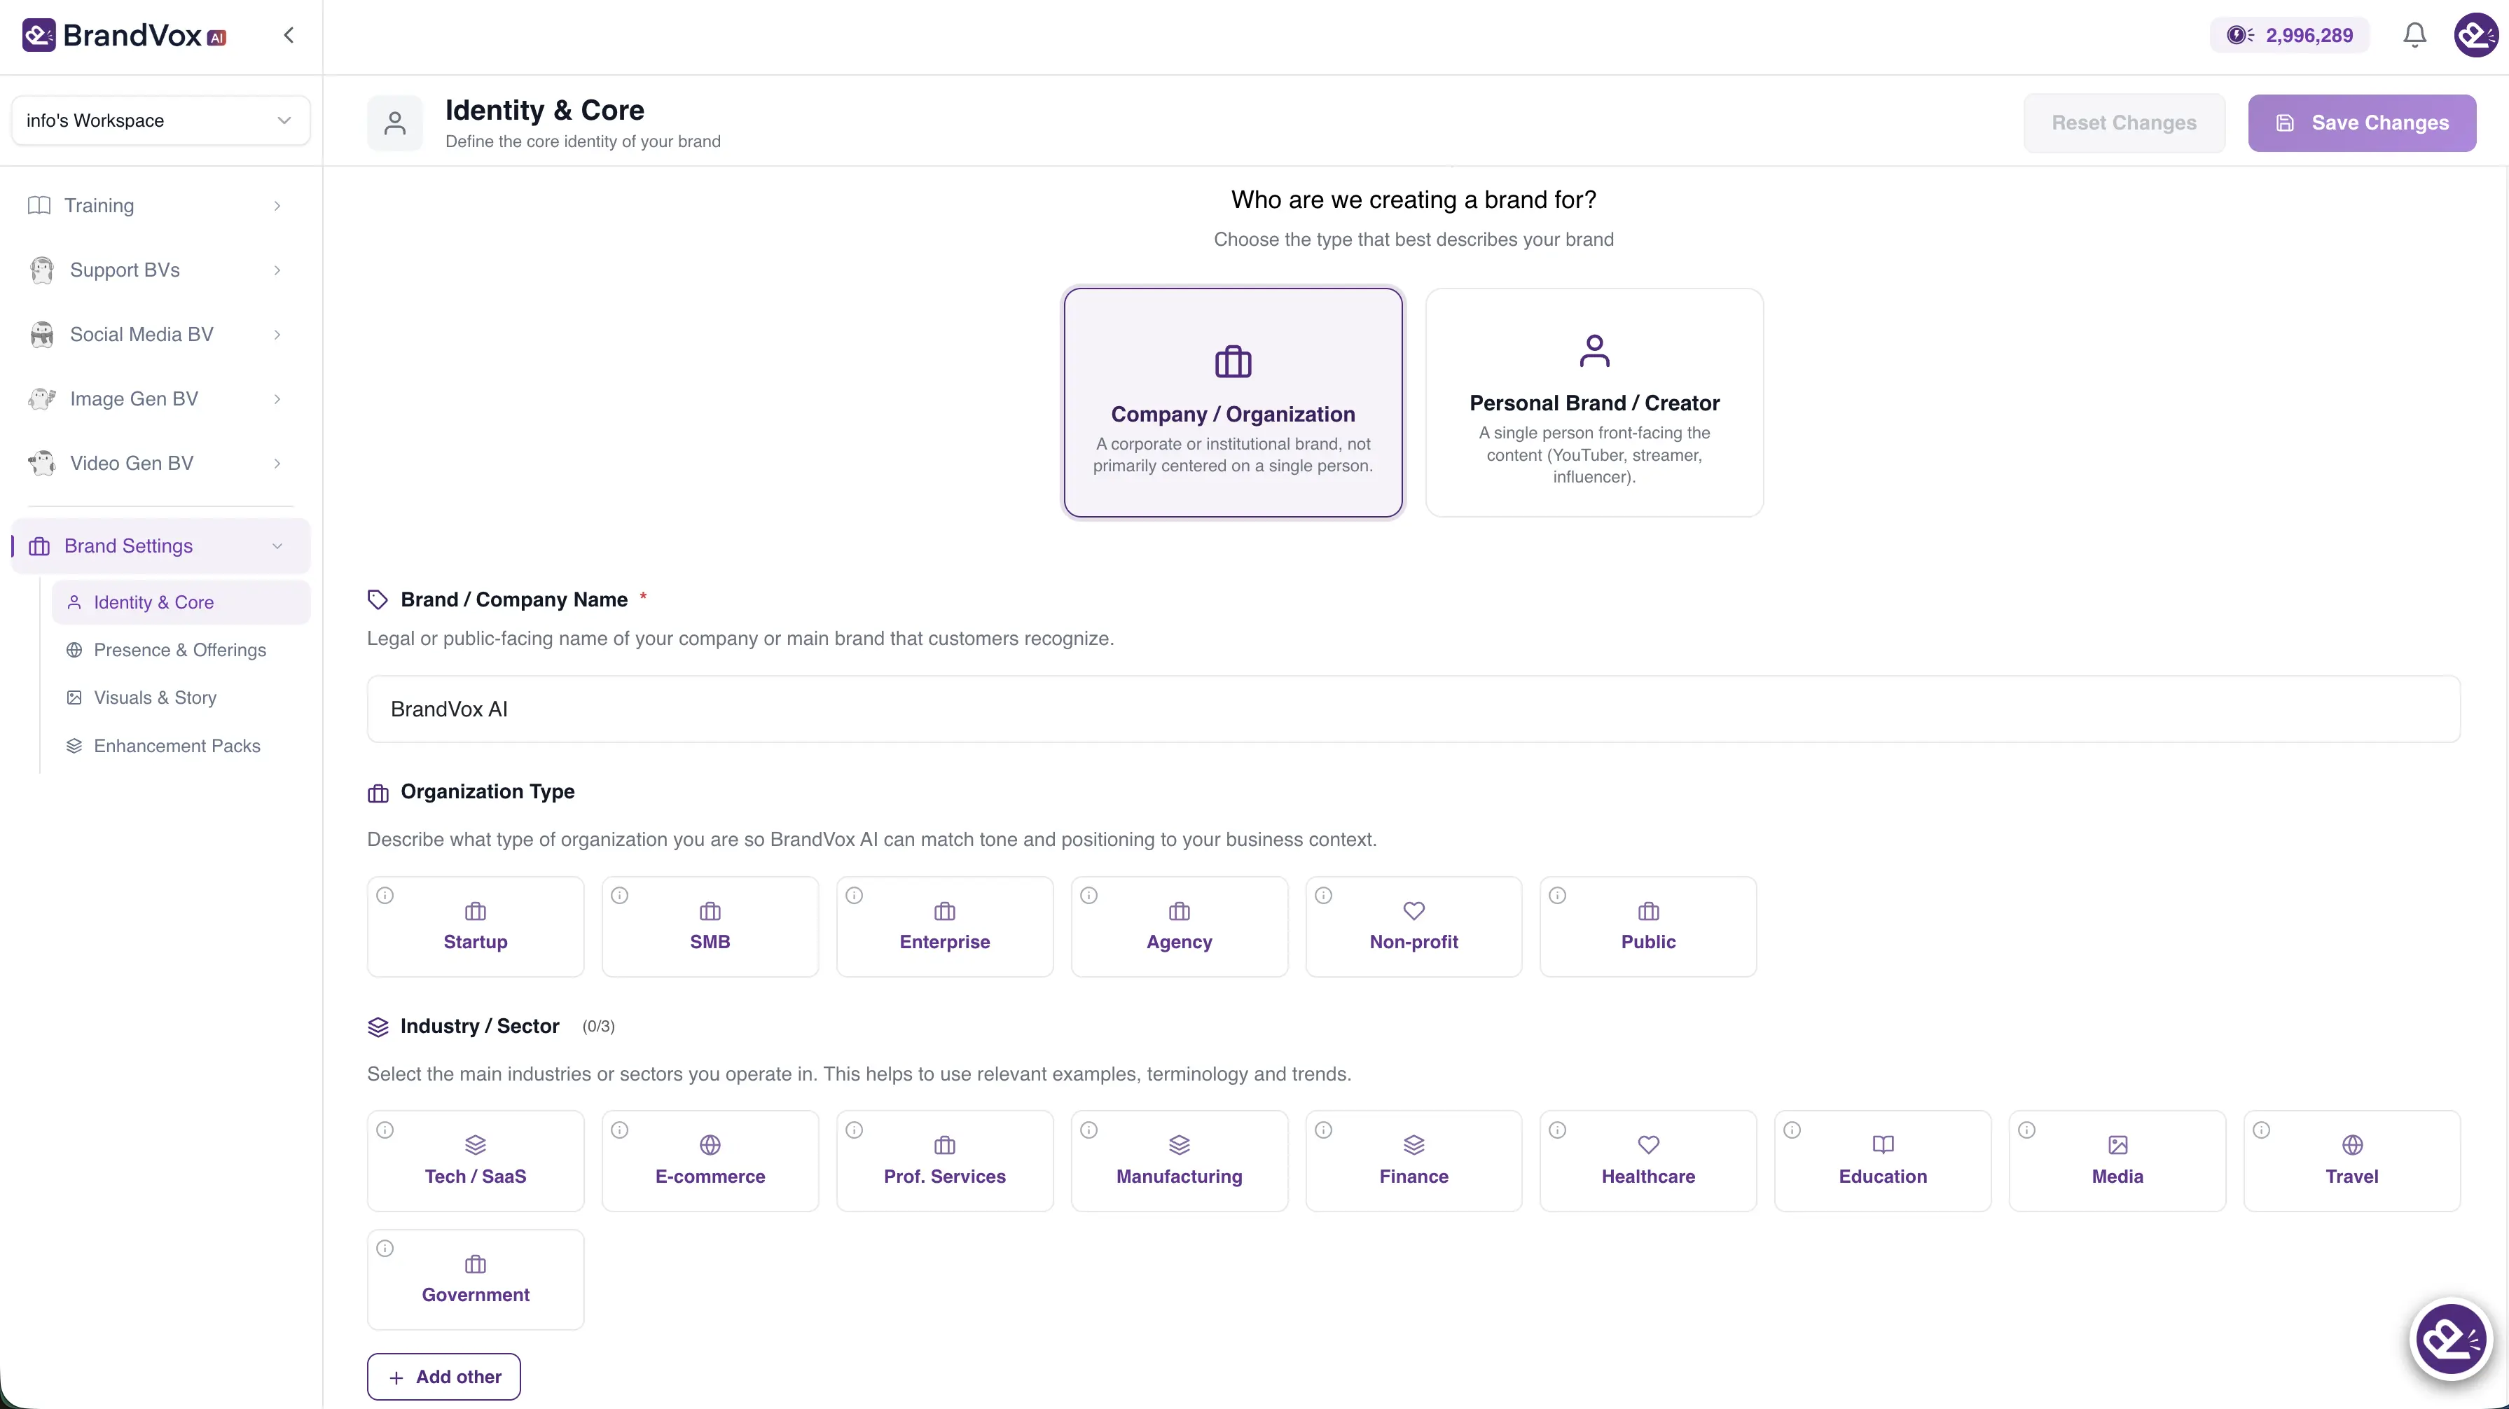Click info icon on Non-profit card
Screen dimensions: 2509x1409
point(1324,896)
